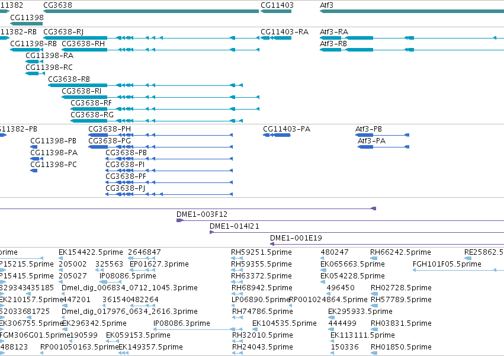Viewport: 504px width, 356px height.
Task: Select transcript Atf3-RA
Action: coord(412,38)
